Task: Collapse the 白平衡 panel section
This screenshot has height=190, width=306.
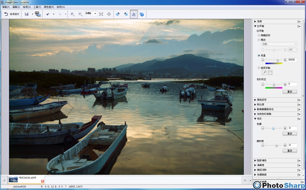Action: point(255,26)
